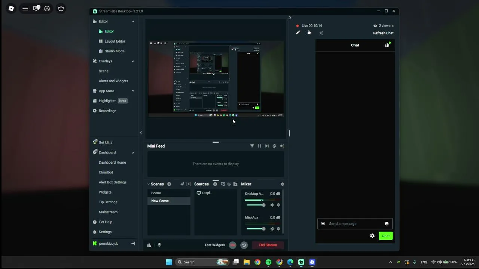The height and width of the screenshot is (269, 479).
Task: Click the Send a message field
Action: pyautogui.click(x=355, y=224)
